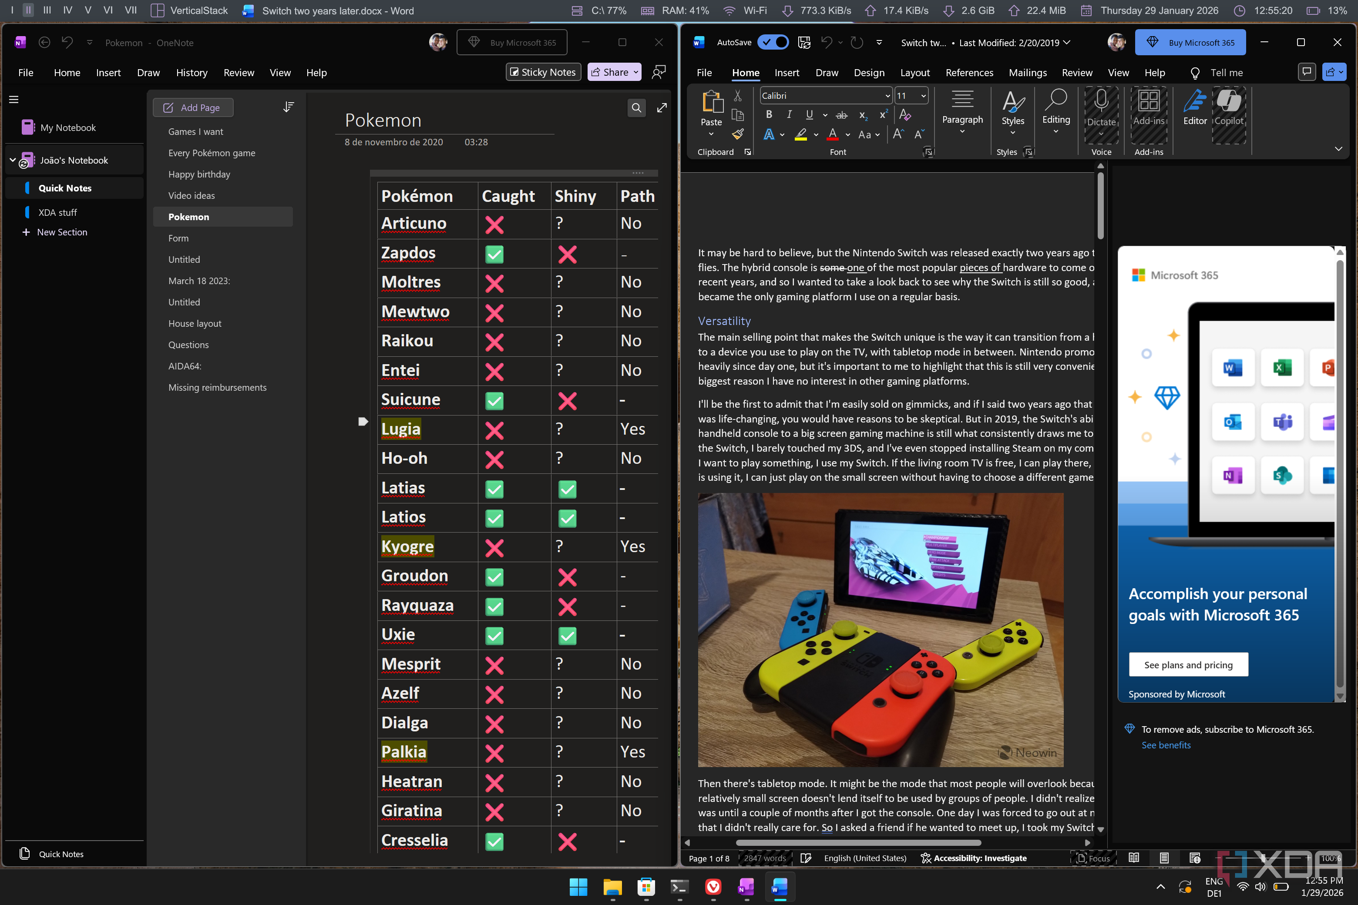This screenshot has width=1358, height=905.
Task: Collapse João's Notebook section list
Action: click(13, 161)
